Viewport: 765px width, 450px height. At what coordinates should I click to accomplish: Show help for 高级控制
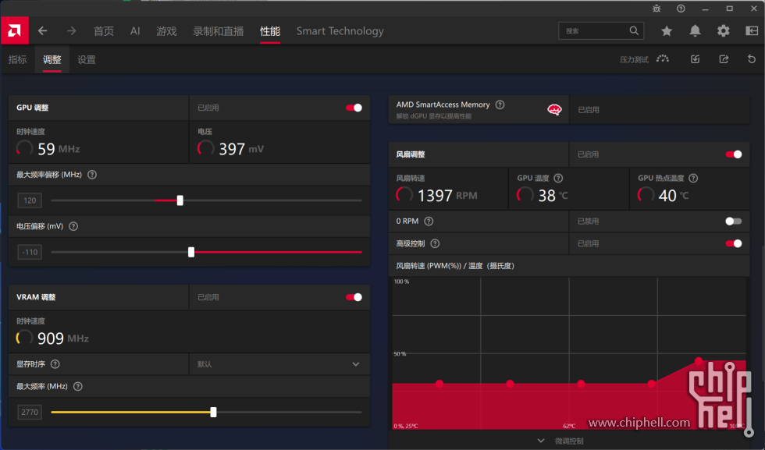(436, 243)
